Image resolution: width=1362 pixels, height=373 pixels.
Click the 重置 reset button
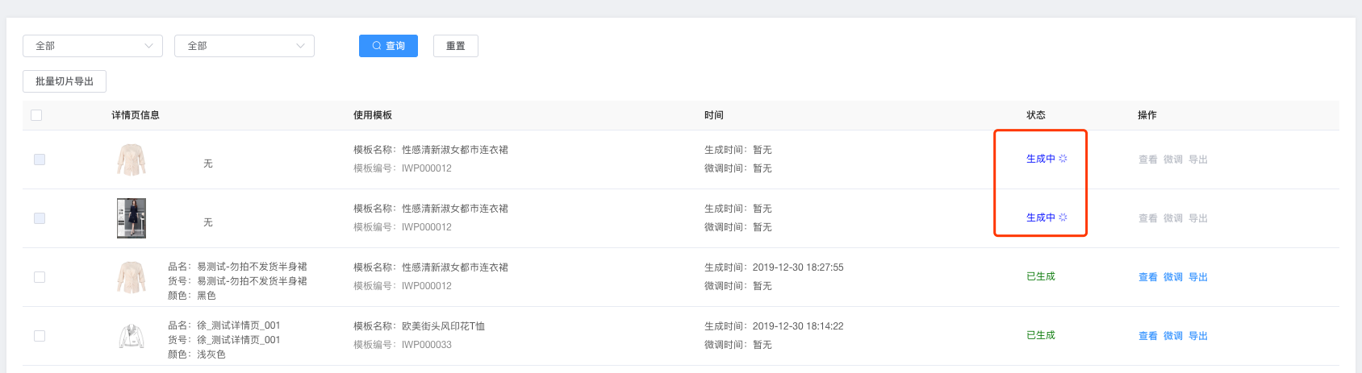(456, 46)
